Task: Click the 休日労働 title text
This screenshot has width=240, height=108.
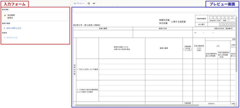Action: (163, 23)
